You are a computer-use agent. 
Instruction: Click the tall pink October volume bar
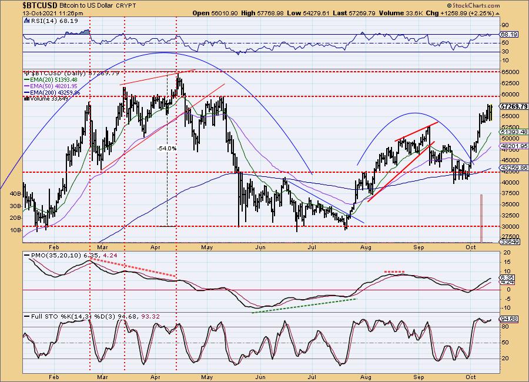481,218
